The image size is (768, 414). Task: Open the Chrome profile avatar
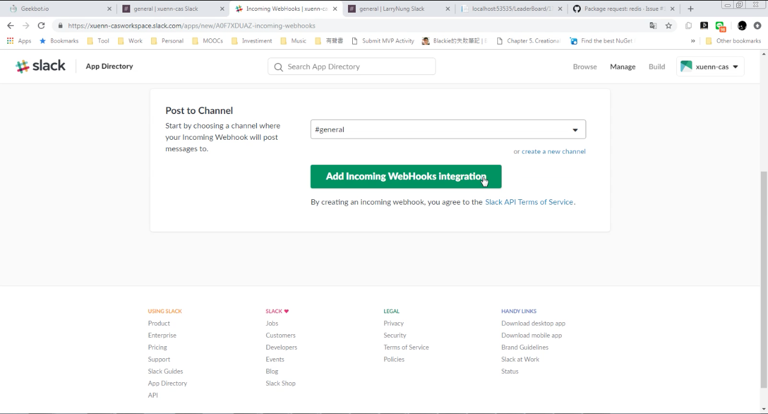[x=742, y=26]
